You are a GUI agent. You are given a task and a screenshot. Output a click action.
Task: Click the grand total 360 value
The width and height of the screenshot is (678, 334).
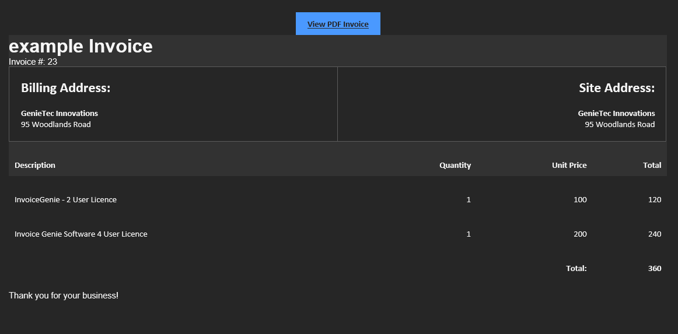[x=655, y=268]
